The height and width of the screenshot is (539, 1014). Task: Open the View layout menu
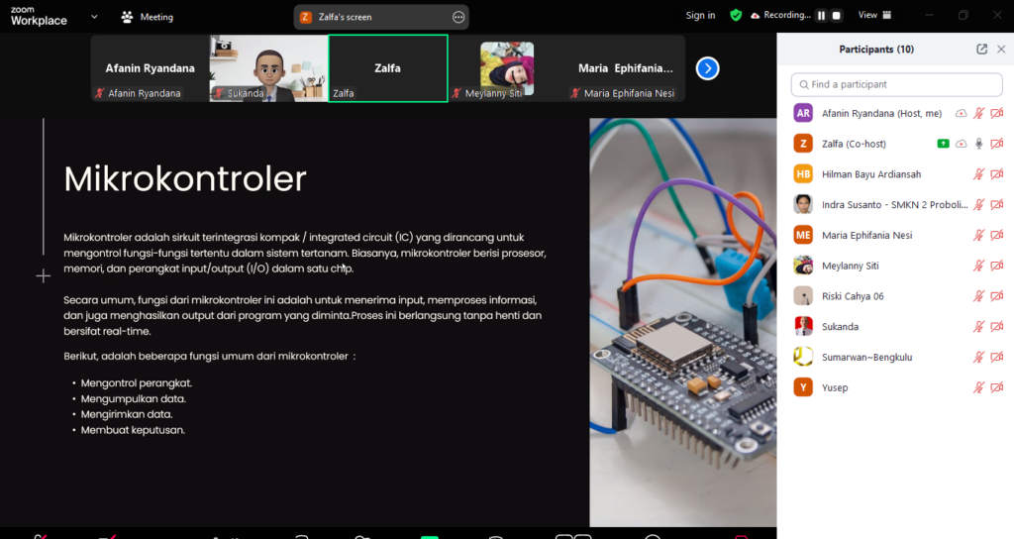pyautogui.click(x=875, y=15)
